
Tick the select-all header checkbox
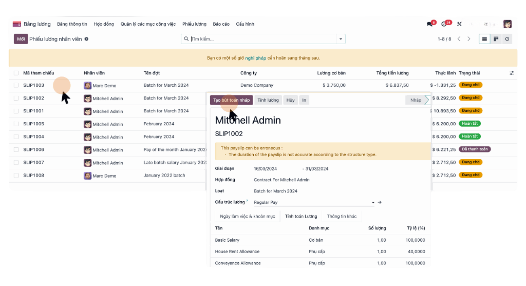(16, 73)
